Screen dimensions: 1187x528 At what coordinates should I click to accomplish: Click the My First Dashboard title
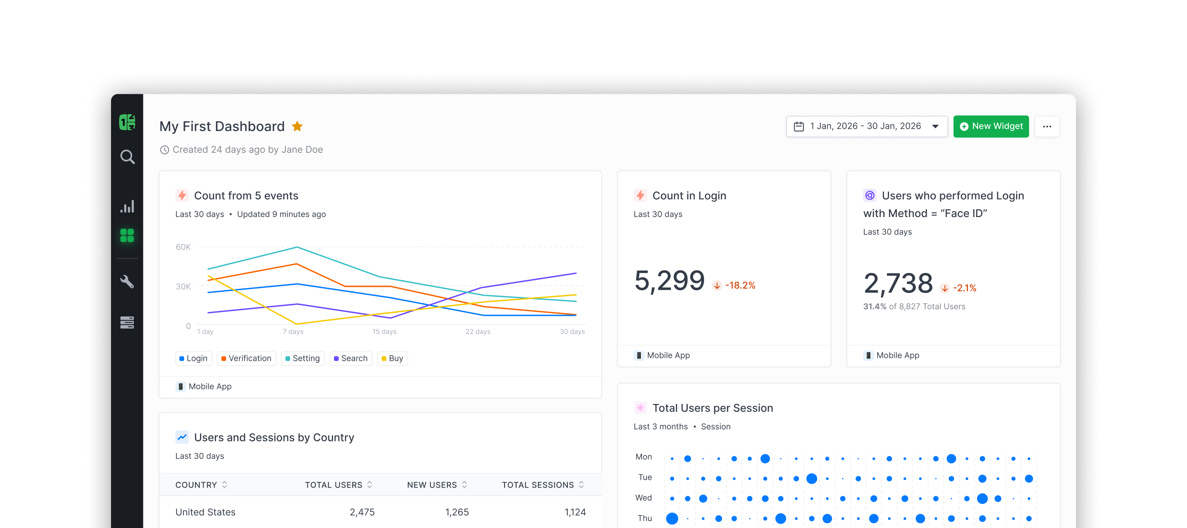pyautogui.click(x=222, y=126)
